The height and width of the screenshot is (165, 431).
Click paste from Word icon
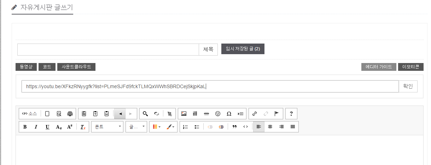click(107, 114)
